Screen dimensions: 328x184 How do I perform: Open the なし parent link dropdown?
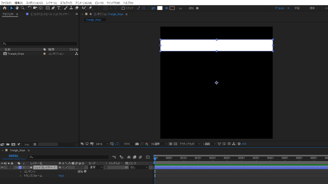coord(139,167)
